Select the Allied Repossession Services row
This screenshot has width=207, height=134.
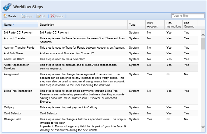point(100,67)
